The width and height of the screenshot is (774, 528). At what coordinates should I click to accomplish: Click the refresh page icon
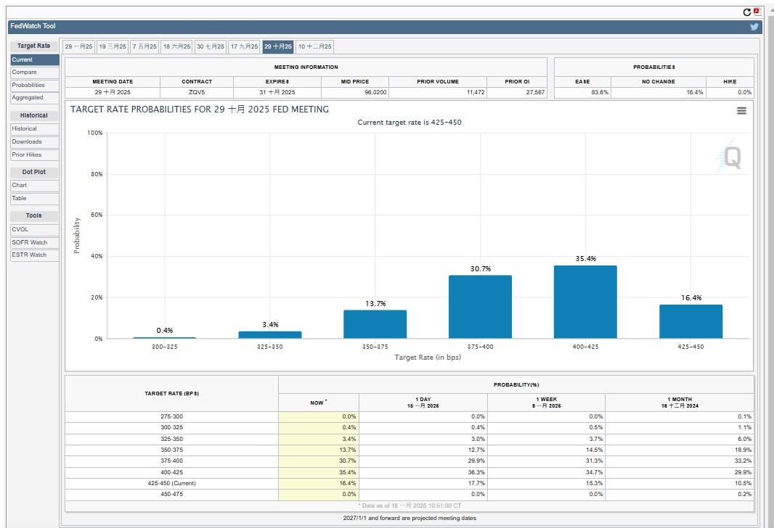[x=747, y=12]
